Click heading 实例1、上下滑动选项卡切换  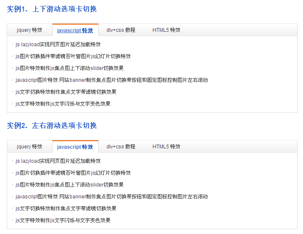pos(52,9)
